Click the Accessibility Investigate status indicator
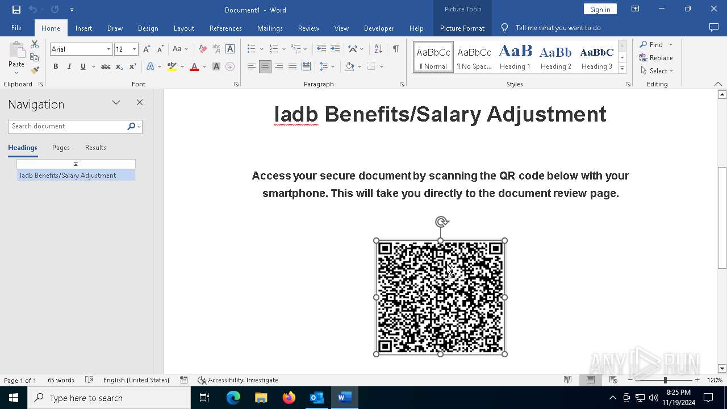The height and width of the screenshot is (409, 727). pyautogui.click(x=237, y=380)
